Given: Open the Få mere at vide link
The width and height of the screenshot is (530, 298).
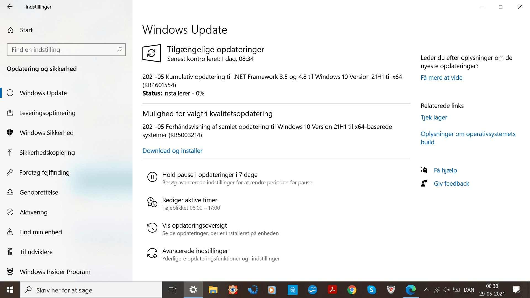Looking at the screenshot, I should (441, 78).
